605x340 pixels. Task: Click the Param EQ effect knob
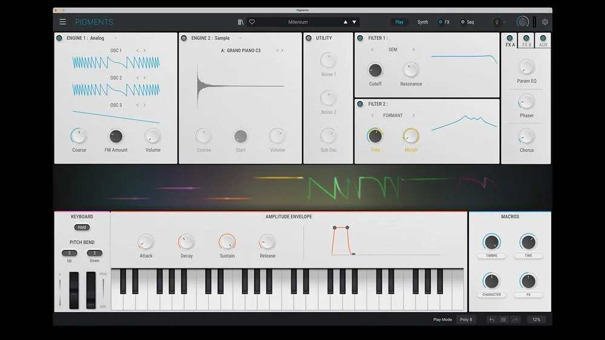coord(526,68)
